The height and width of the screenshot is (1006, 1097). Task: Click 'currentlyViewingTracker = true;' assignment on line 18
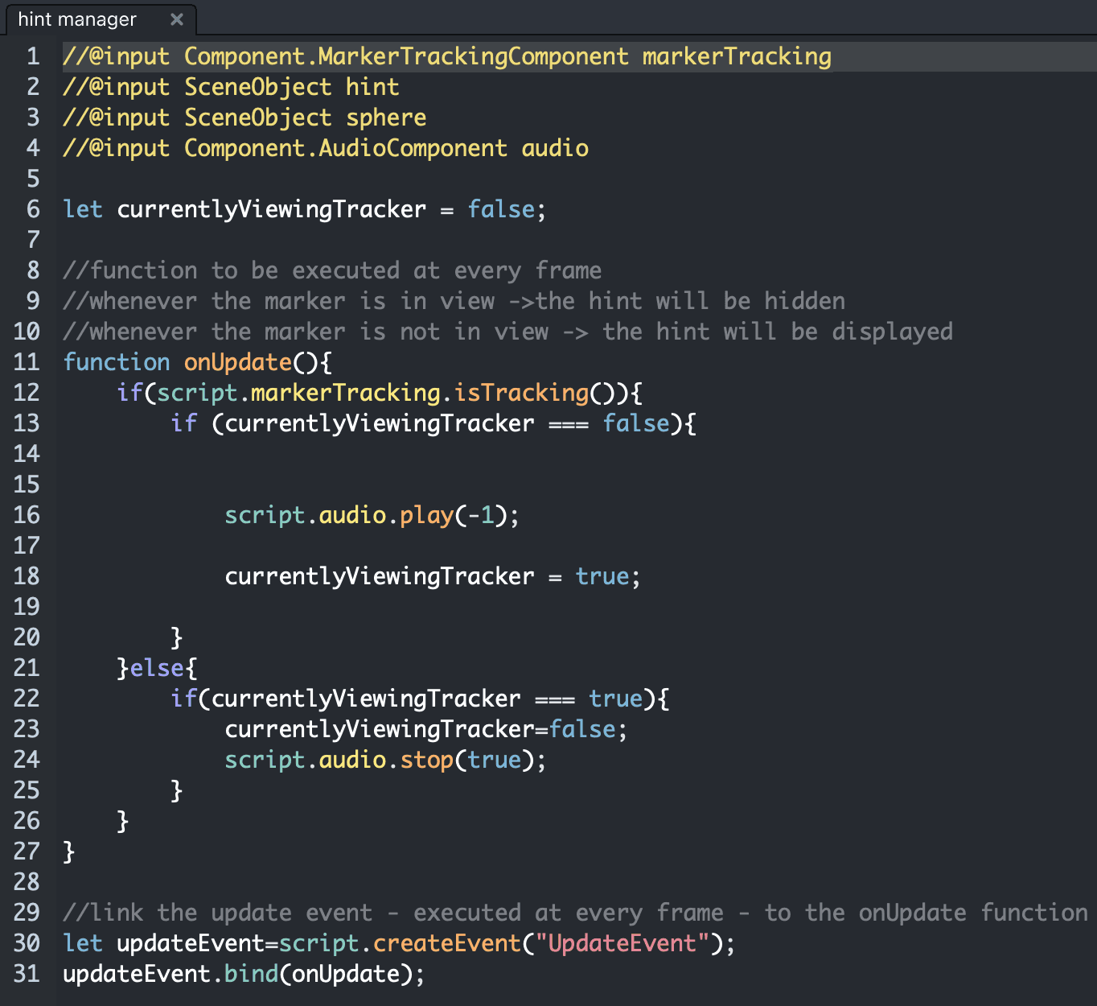point(433,576)
